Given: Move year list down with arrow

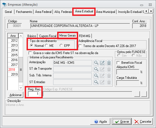Looking at the screenshot, I should point(21,88).
